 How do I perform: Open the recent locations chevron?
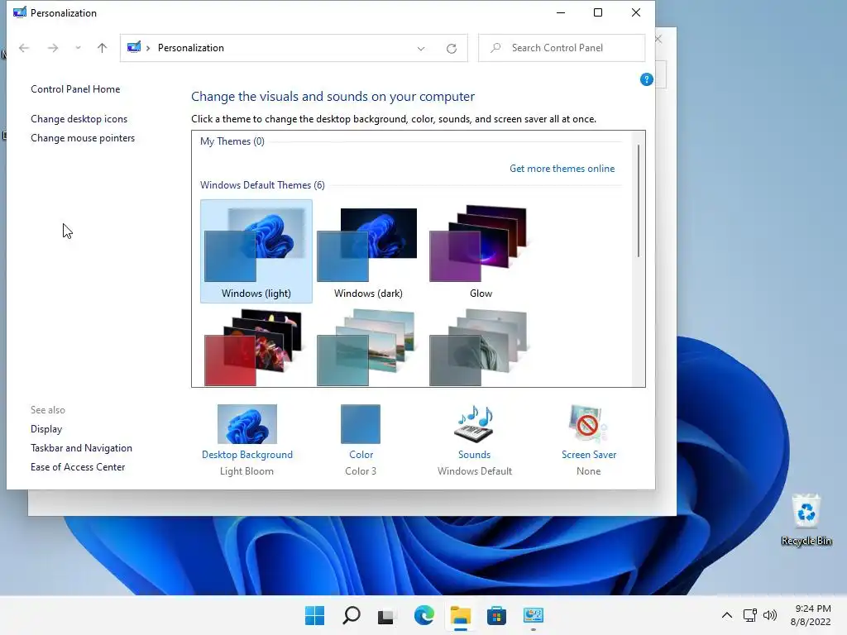79,48
